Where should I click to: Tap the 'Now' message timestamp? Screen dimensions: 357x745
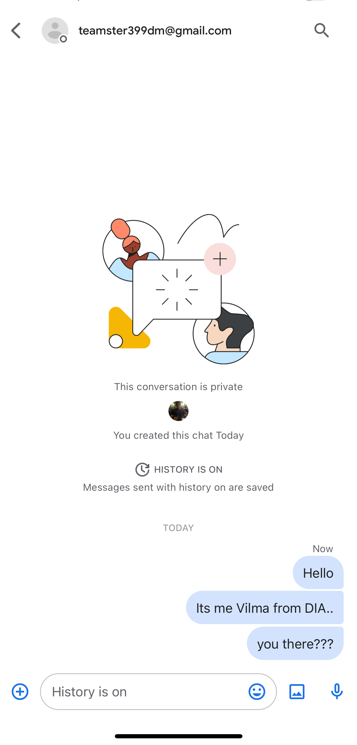coord(323,548)
